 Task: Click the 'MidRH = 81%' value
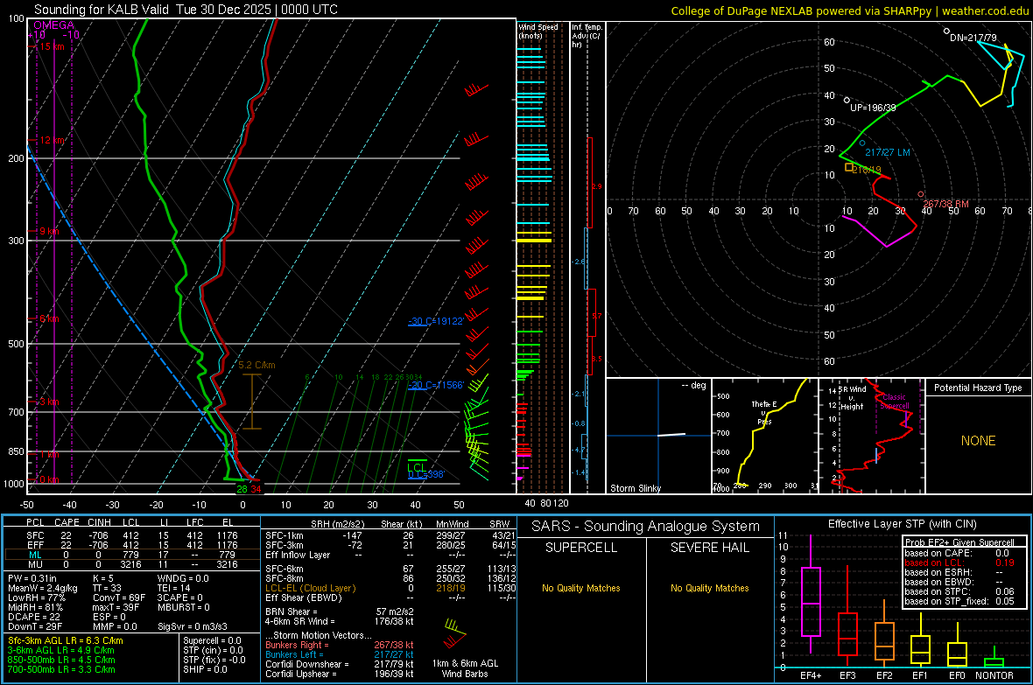click(36, 607)
